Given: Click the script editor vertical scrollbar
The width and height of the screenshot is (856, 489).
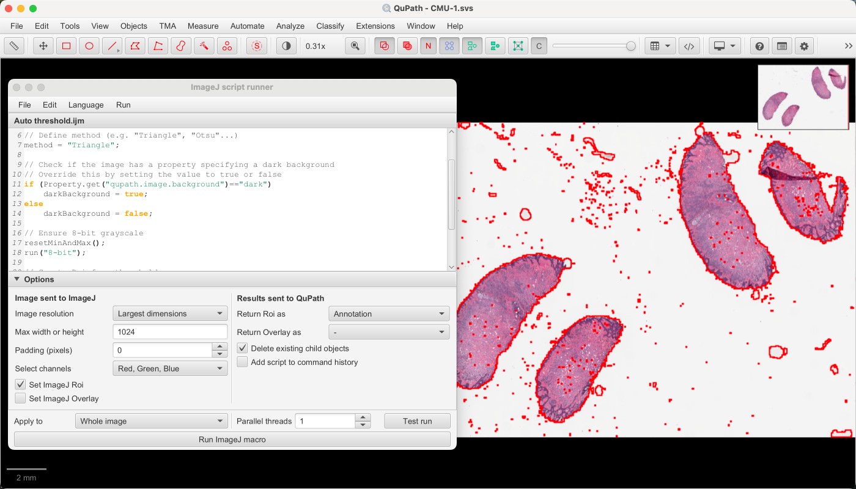Looking at the screenshot, I should pos(452,196).
